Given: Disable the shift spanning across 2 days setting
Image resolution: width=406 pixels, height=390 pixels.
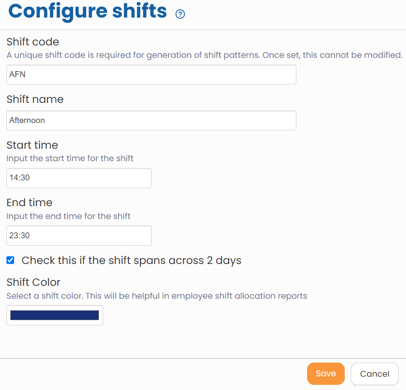Looking at the screenshot, I should click(10, 260).
